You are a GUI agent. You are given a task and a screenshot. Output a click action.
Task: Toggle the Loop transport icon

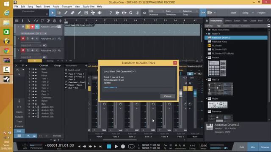coord(131,147)
